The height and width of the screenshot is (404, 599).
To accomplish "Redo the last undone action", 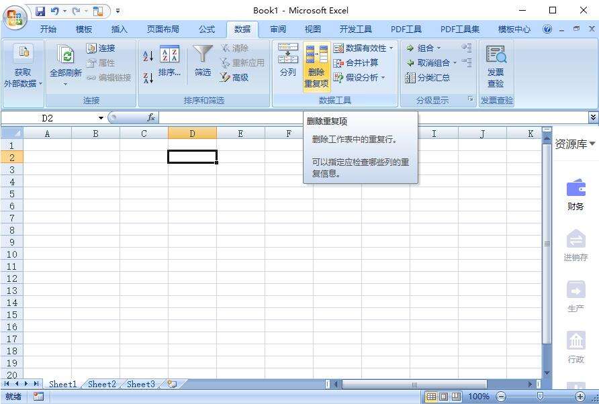I will tap(76, 11).
